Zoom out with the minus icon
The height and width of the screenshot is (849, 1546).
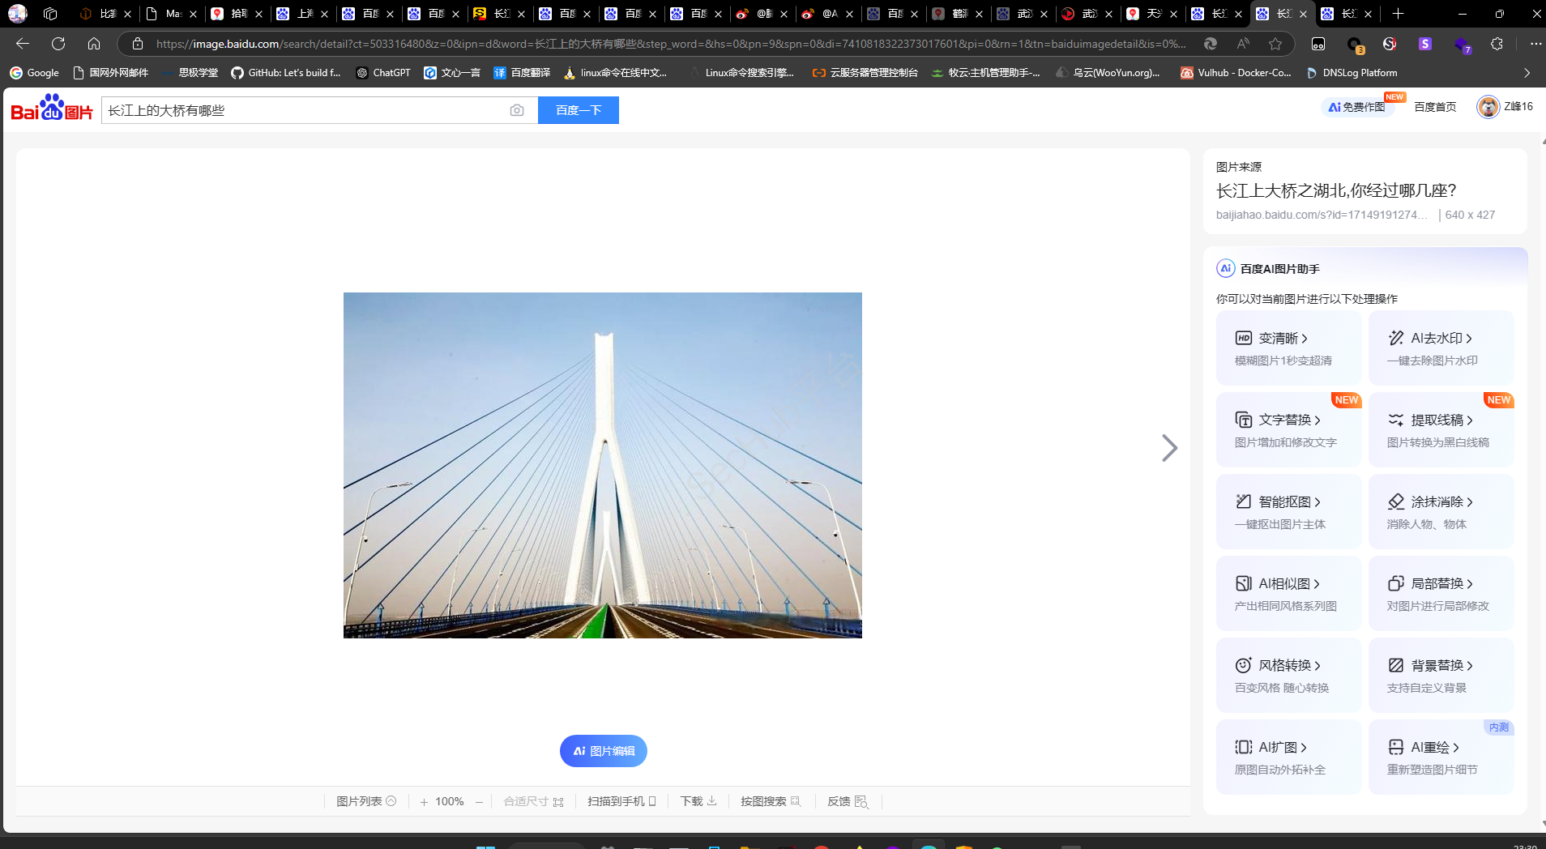pyautogui.click(x=480, y=802)
